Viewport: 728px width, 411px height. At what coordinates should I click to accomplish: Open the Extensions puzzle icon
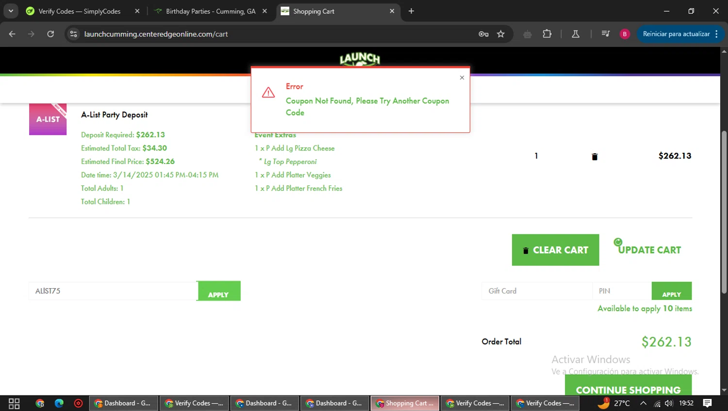(547, 34)
